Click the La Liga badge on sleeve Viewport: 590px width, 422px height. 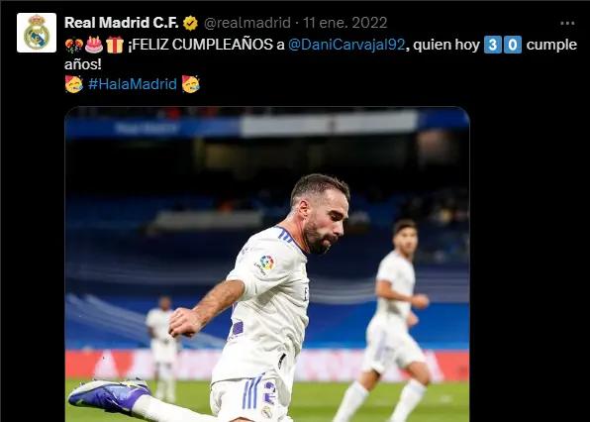click(x=265, y=264)
